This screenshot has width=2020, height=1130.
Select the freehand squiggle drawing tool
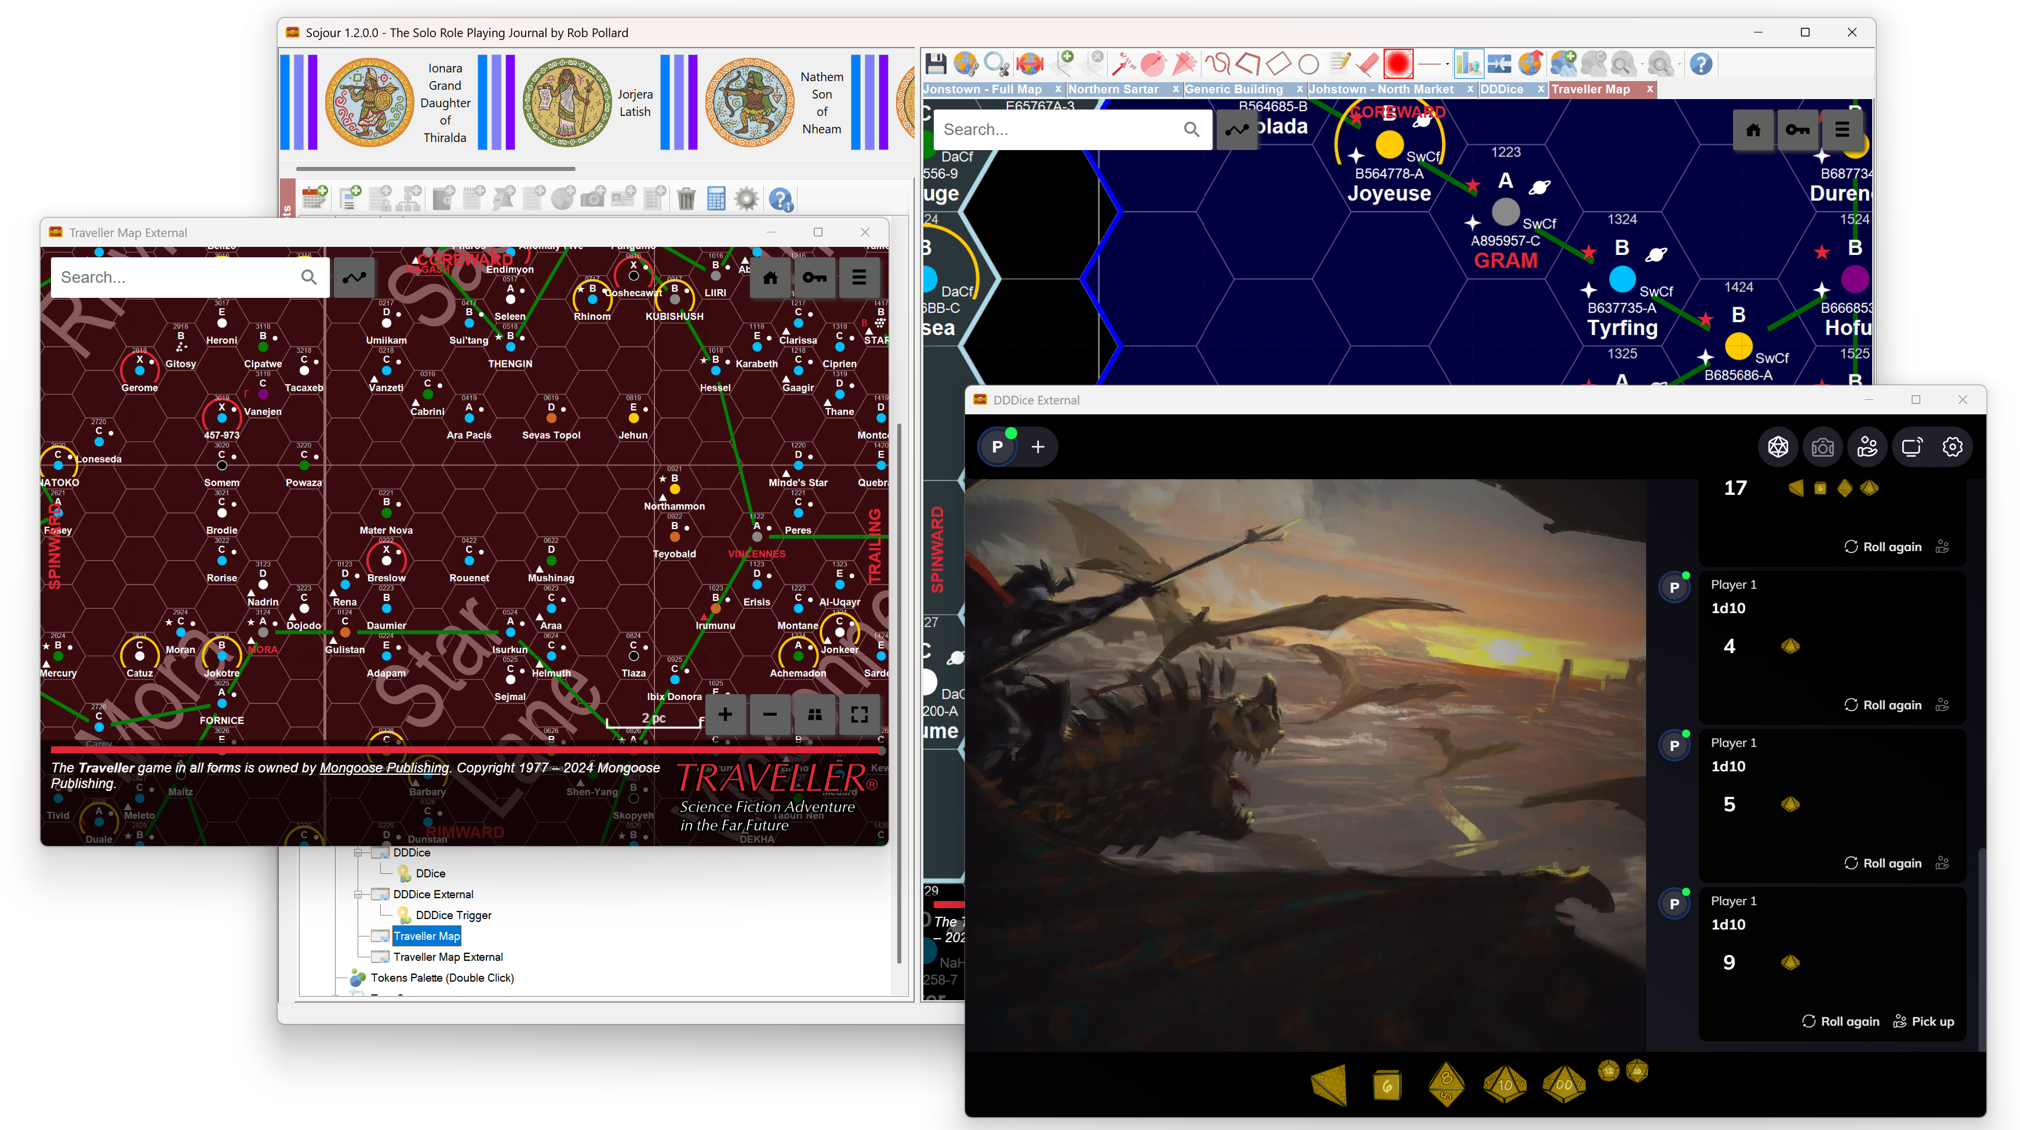coord(1217,64)
